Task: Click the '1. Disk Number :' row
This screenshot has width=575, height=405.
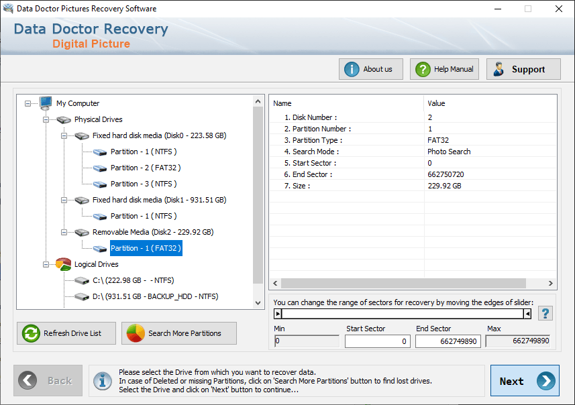Action: [x=413, y=117]
